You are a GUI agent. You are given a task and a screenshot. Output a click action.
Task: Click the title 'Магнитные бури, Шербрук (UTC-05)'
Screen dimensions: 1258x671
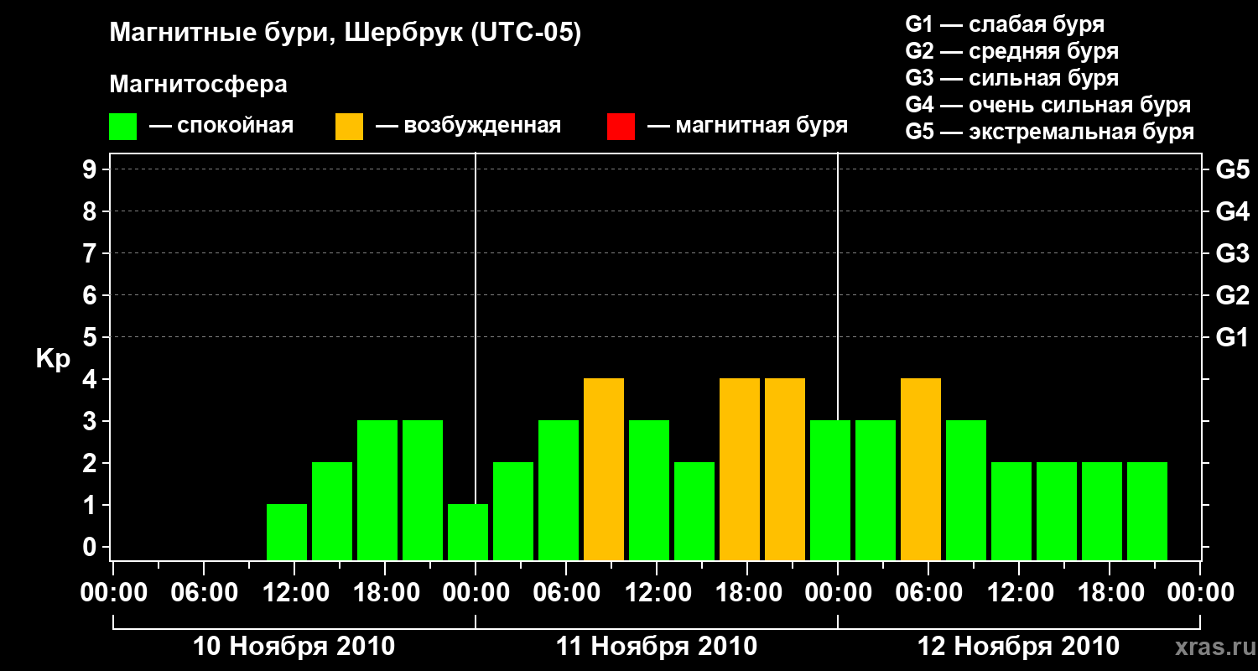tap(346, 34)
